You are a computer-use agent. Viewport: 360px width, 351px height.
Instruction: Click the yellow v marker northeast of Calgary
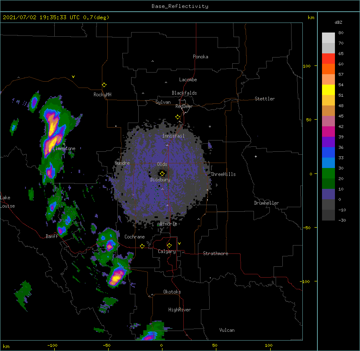pyautogui.click(x=179, y=243)
